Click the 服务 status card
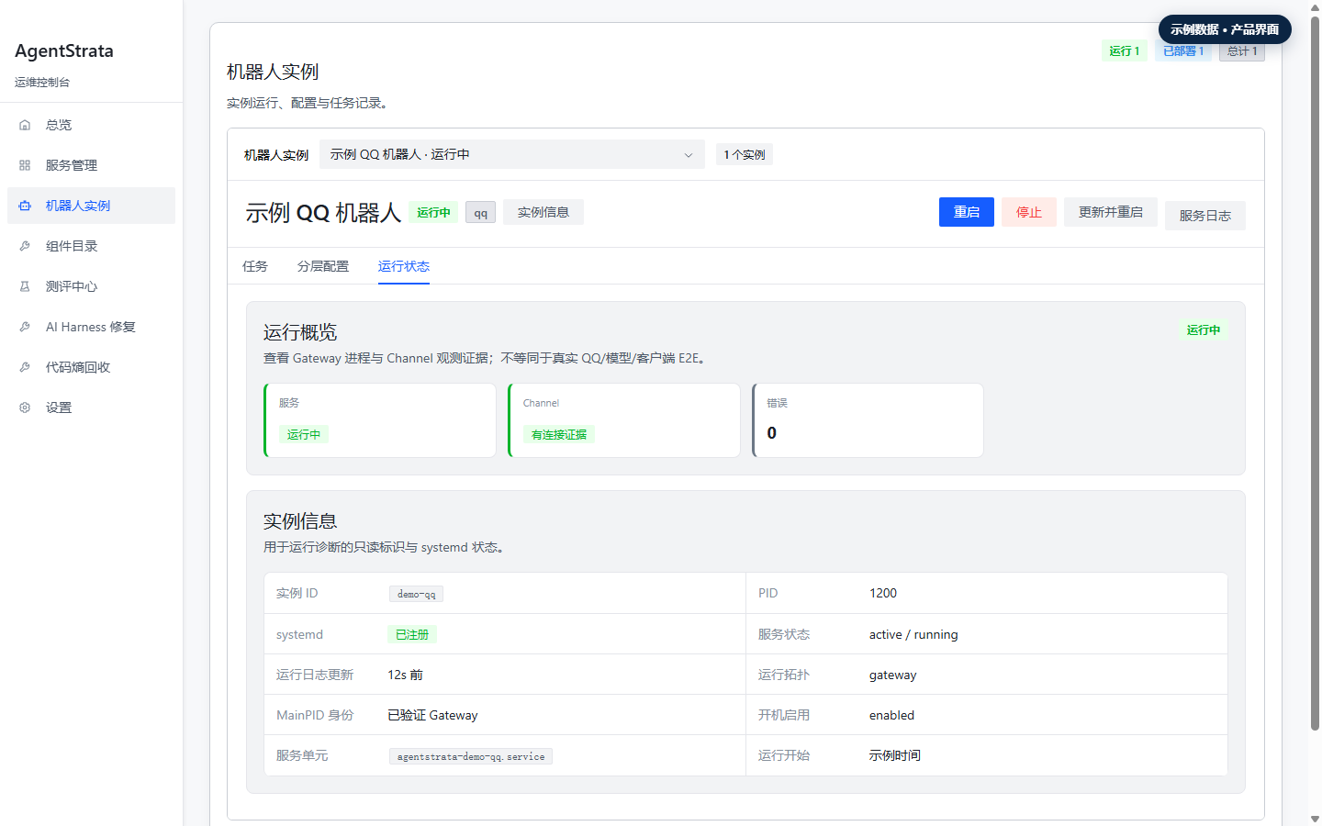 pyautogui.click(x=380, y=420)
